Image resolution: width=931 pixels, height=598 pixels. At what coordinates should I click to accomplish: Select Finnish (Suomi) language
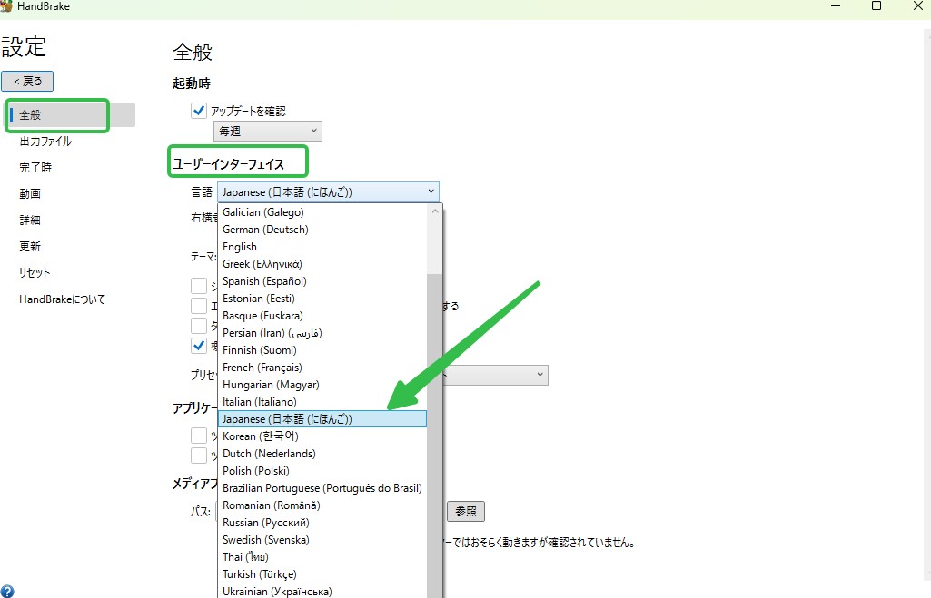click(322, 350)
